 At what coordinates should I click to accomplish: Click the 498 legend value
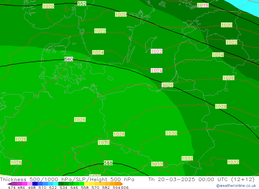pos(32,187)
